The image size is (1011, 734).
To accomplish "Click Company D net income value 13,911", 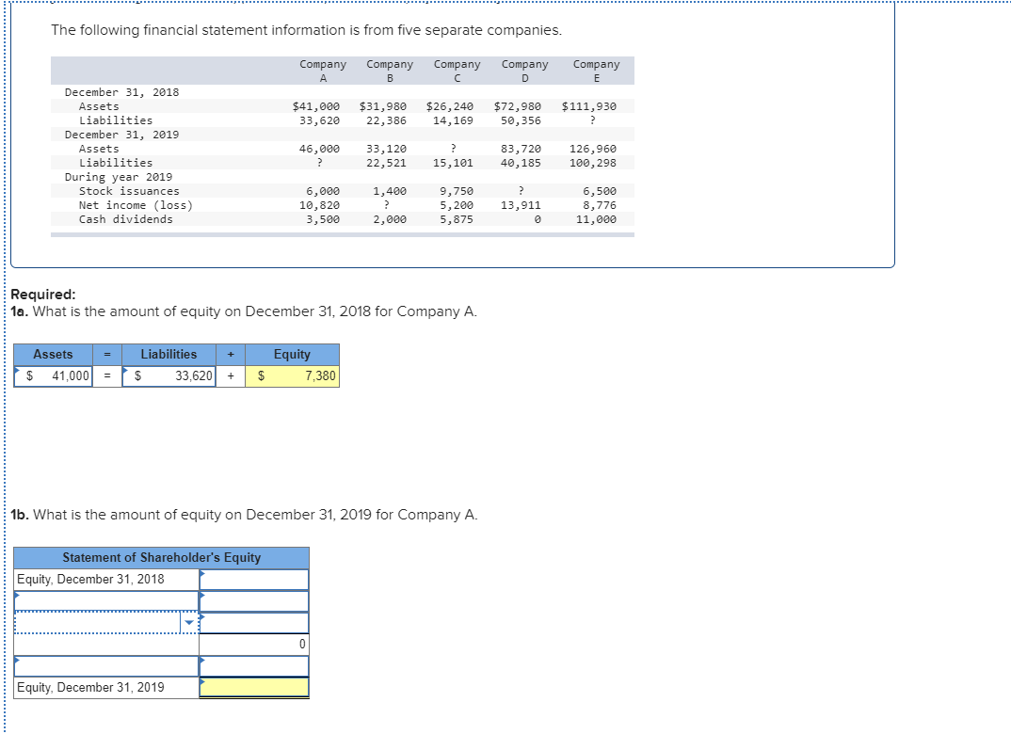I will tap(521, 205).
